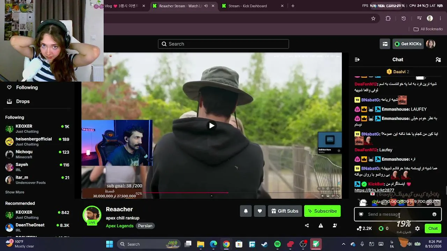Open the Following page in sidebar
Screen dimensions: 447x251
tap(22, 88)
